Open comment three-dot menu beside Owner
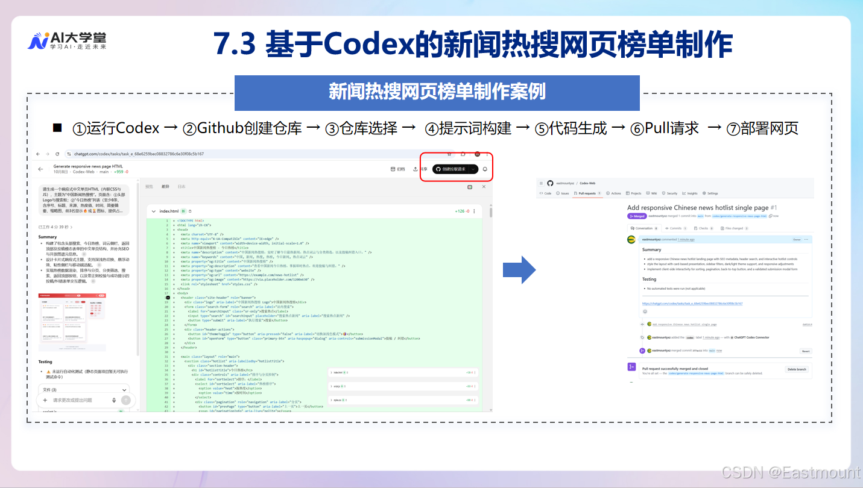 (806, 239)
